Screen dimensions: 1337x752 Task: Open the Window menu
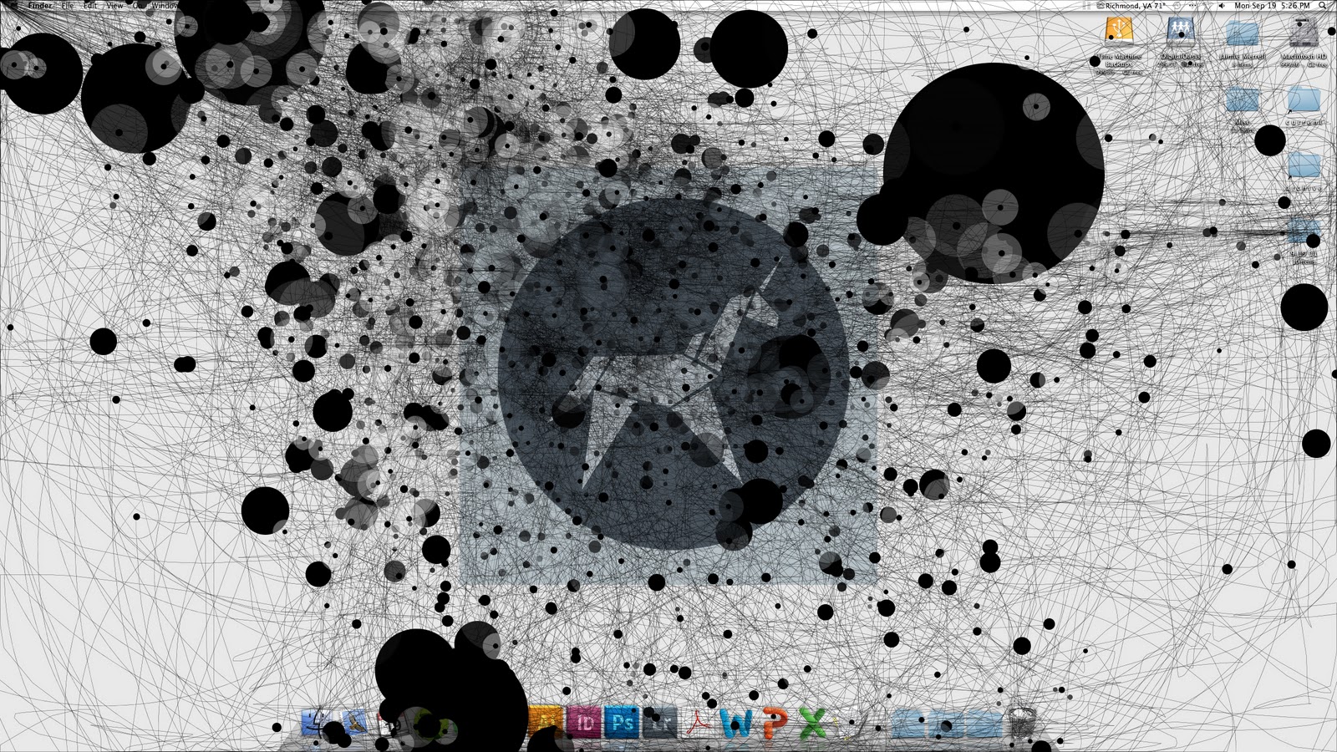click(x=165, y=5)
